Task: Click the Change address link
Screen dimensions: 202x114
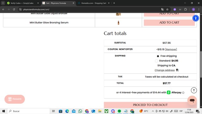Action: pos(164,70)
